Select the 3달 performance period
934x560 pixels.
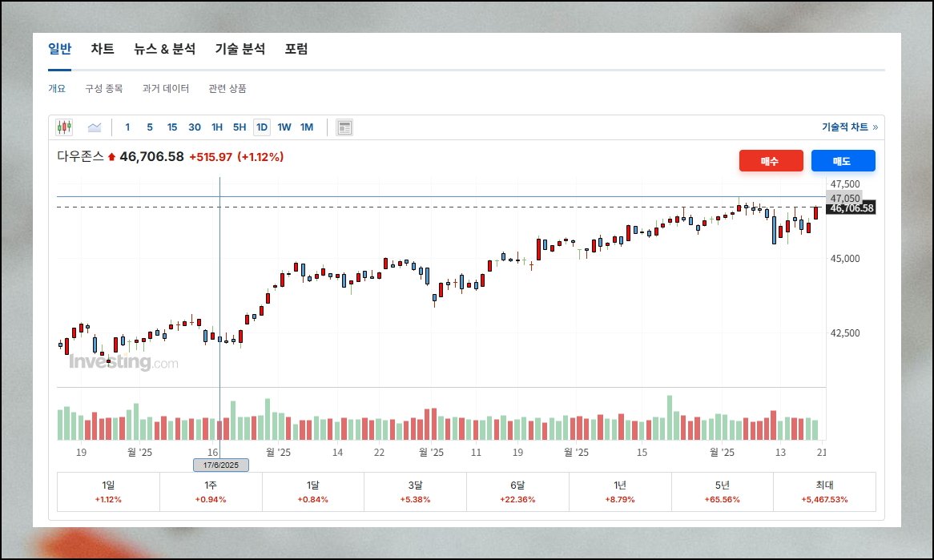click(x=415, y=492)
